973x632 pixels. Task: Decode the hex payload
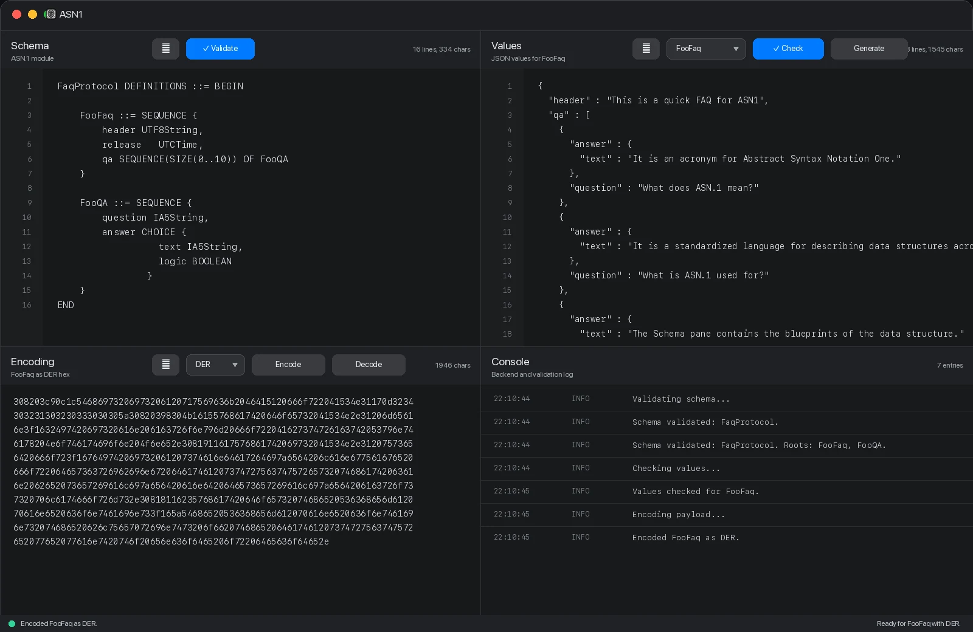369,365
